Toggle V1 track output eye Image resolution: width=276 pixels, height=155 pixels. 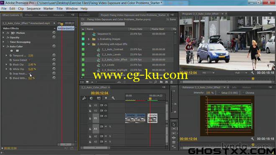click(106, 116)
